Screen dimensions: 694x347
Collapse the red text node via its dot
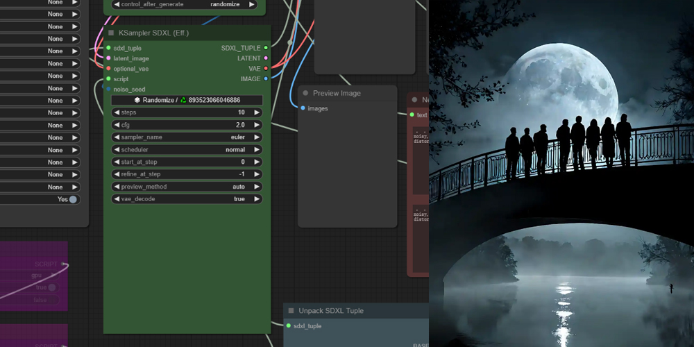pos(414,99)
